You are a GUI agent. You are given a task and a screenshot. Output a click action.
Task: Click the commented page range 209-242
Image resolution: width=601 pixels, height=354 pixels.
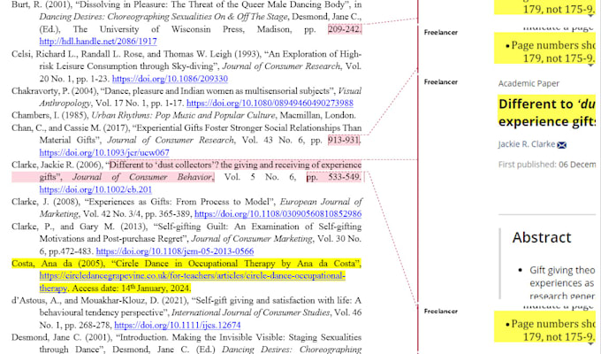pyautogui.click(x=345, y=29)
